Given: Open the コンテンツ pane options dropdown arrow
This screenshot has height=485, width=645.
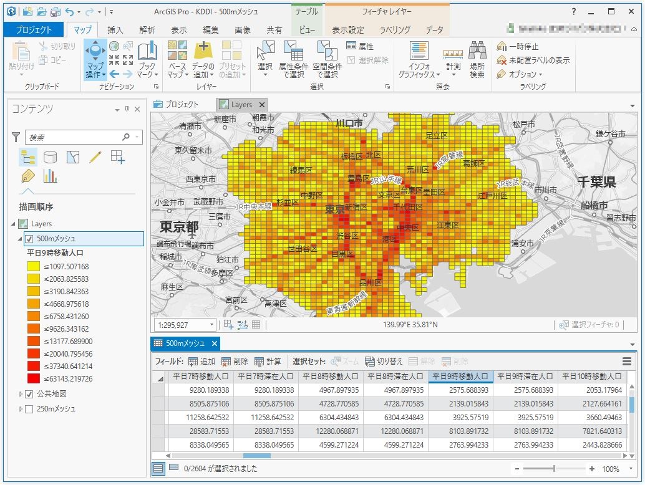Looking at the screenshot, I should point(117,110).
